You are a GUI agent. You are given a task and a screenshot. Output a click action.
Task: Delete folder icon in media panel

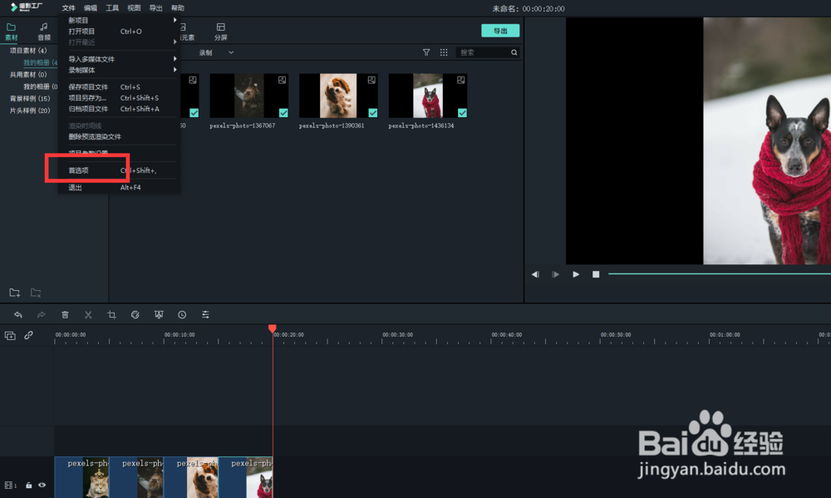pyautogui.click(x=36, y=292)
